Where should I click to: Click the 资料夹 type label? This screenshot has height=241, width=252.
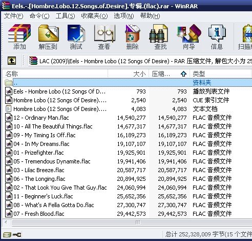[202, 83]
